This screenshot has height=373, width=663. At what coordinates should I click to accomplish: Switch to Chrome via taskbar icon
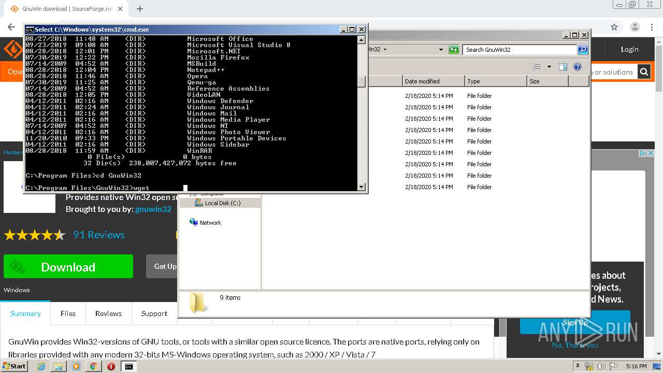[93, 366]
